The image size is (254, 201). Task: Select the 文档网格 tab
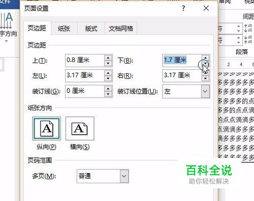coord(121,28)
